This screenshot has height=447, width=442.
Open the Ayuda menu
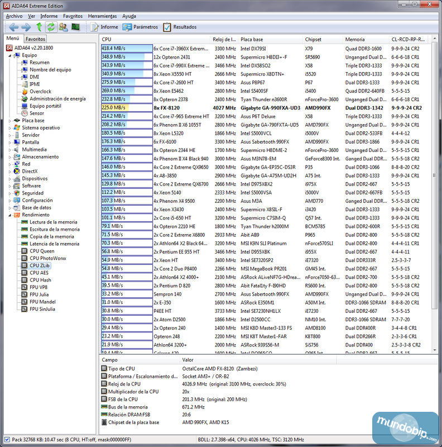pyautogui.click(x=129, y=16)
